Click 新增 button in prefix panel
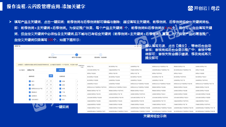226x127 pixels. click(x=51, y=76)
